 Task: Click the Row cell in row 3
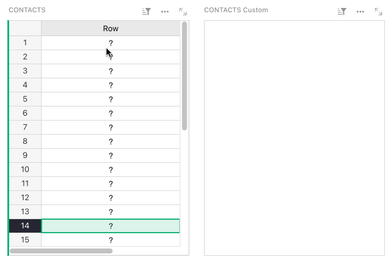point(111,71)
